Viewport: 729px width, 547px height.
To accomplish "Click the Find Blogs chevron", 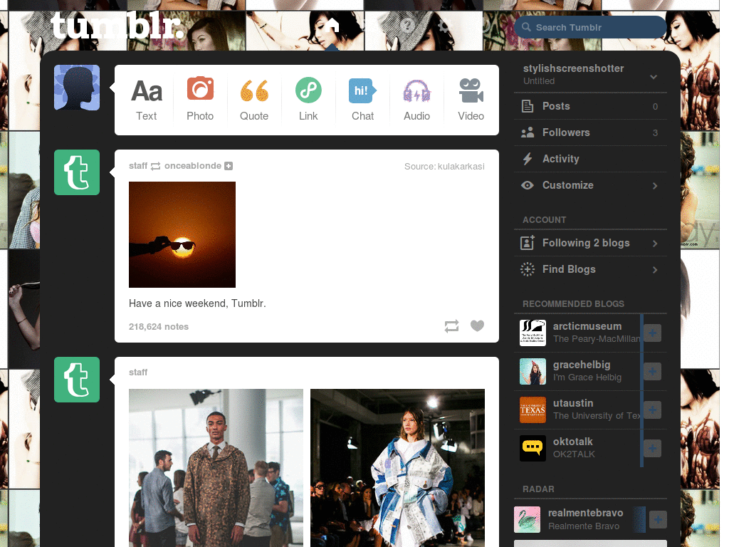I will (655, 270).
